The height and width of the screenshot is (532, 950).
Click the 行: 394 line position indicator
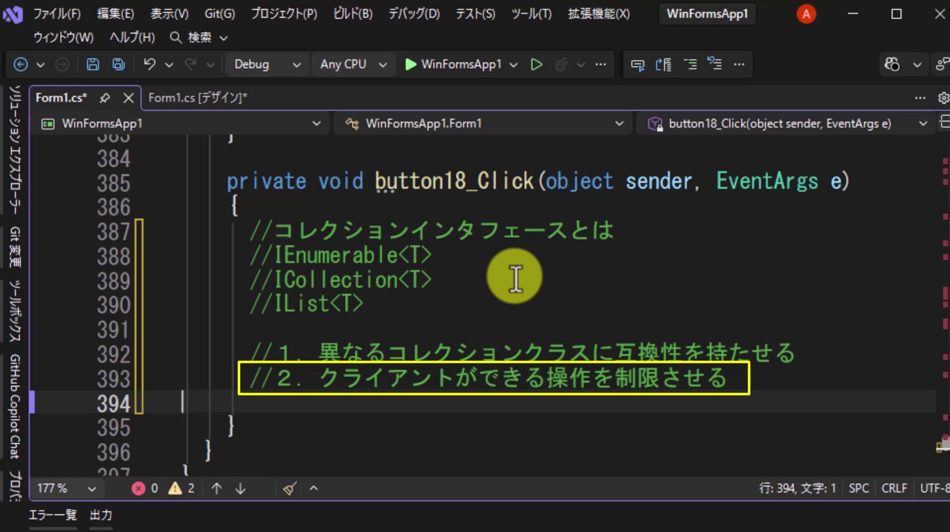(798, 488)
